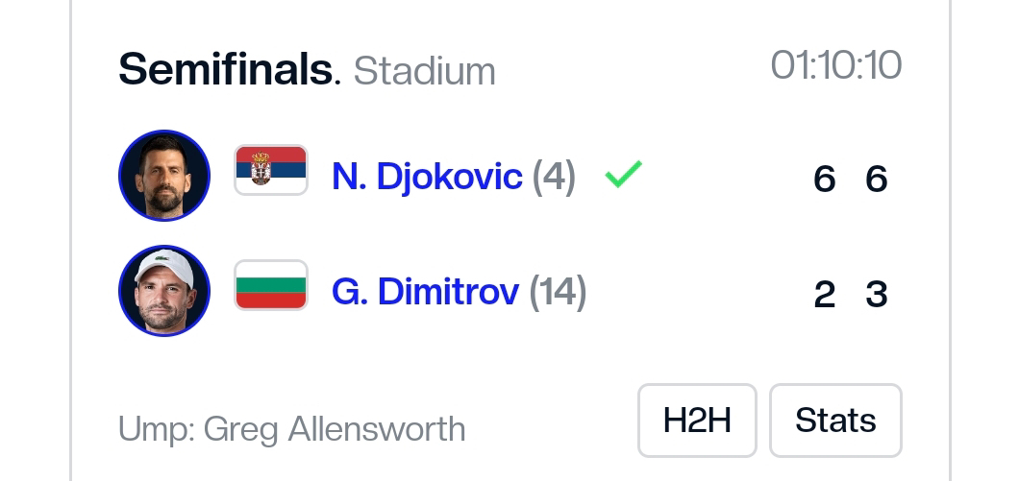This screenshot has width=1019, height=481.
Task: Select Djokovic's first set score
Action: click(x=824, y=179)
